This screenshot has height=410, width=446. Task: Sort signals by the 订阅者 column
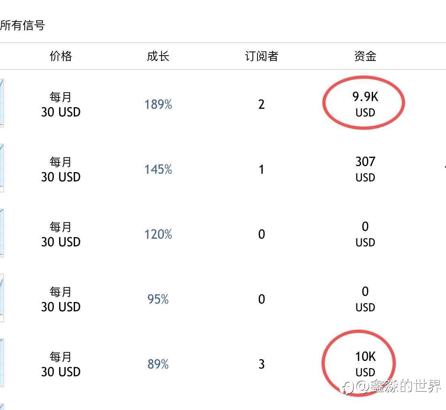coord(261,56)
